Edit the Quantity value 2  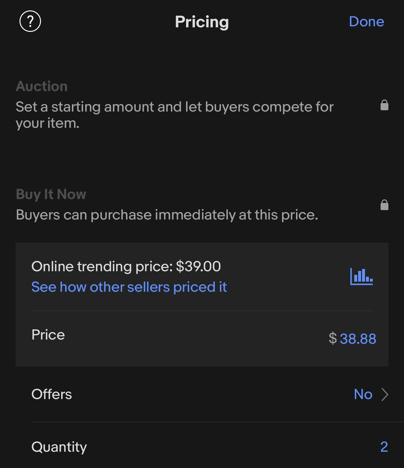tap(384, 447)
